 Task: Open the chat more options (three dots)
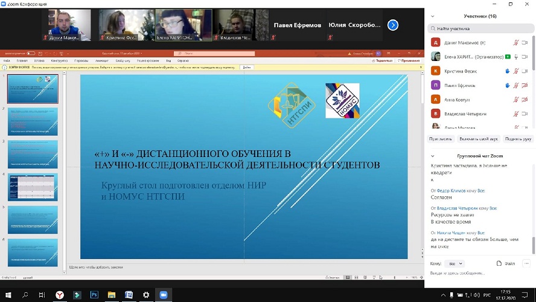[x=526, y=263]
